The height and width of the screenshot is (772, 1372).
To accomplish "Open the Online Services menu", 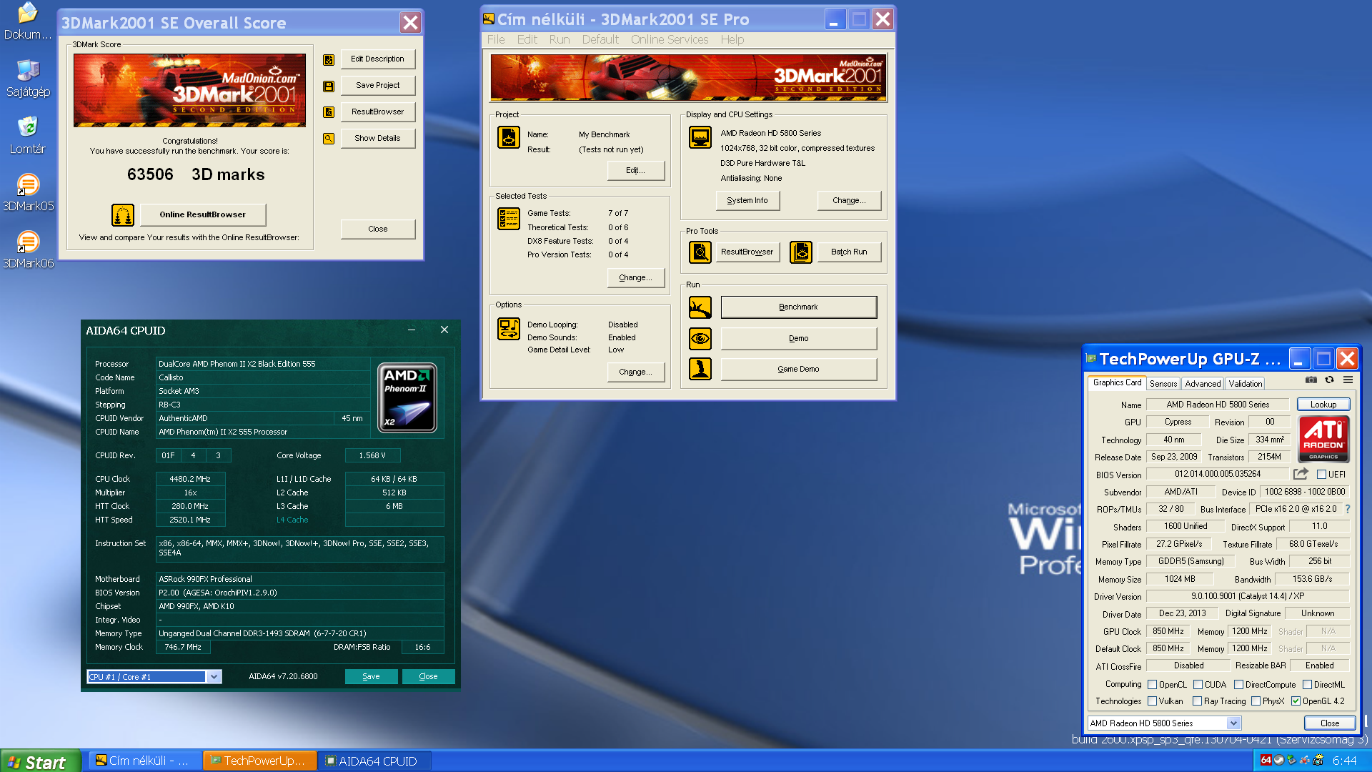I will (669, 39).
